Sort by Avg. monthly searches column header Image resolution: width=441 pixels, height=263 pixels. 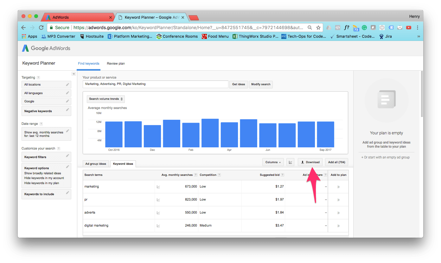coord(177,175)
